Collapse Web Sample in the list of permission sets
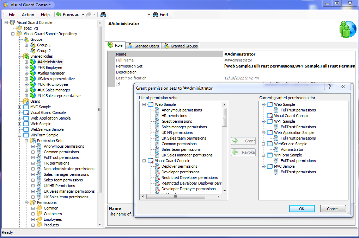This screenshot has width=359, height=238. coord(144,104)
